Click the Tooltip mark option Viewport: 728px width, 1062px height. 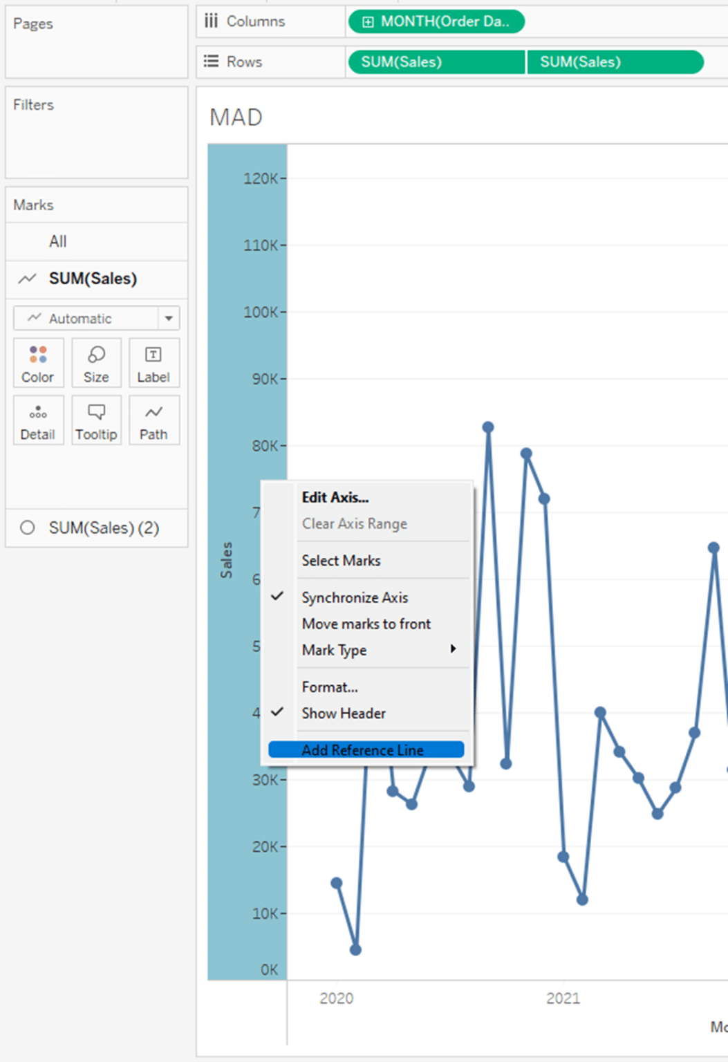click(x=96, y=420)
